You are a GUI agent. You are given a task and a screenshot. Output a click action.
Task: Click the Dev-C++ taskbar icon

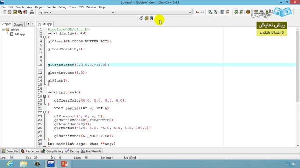point(51,164)
